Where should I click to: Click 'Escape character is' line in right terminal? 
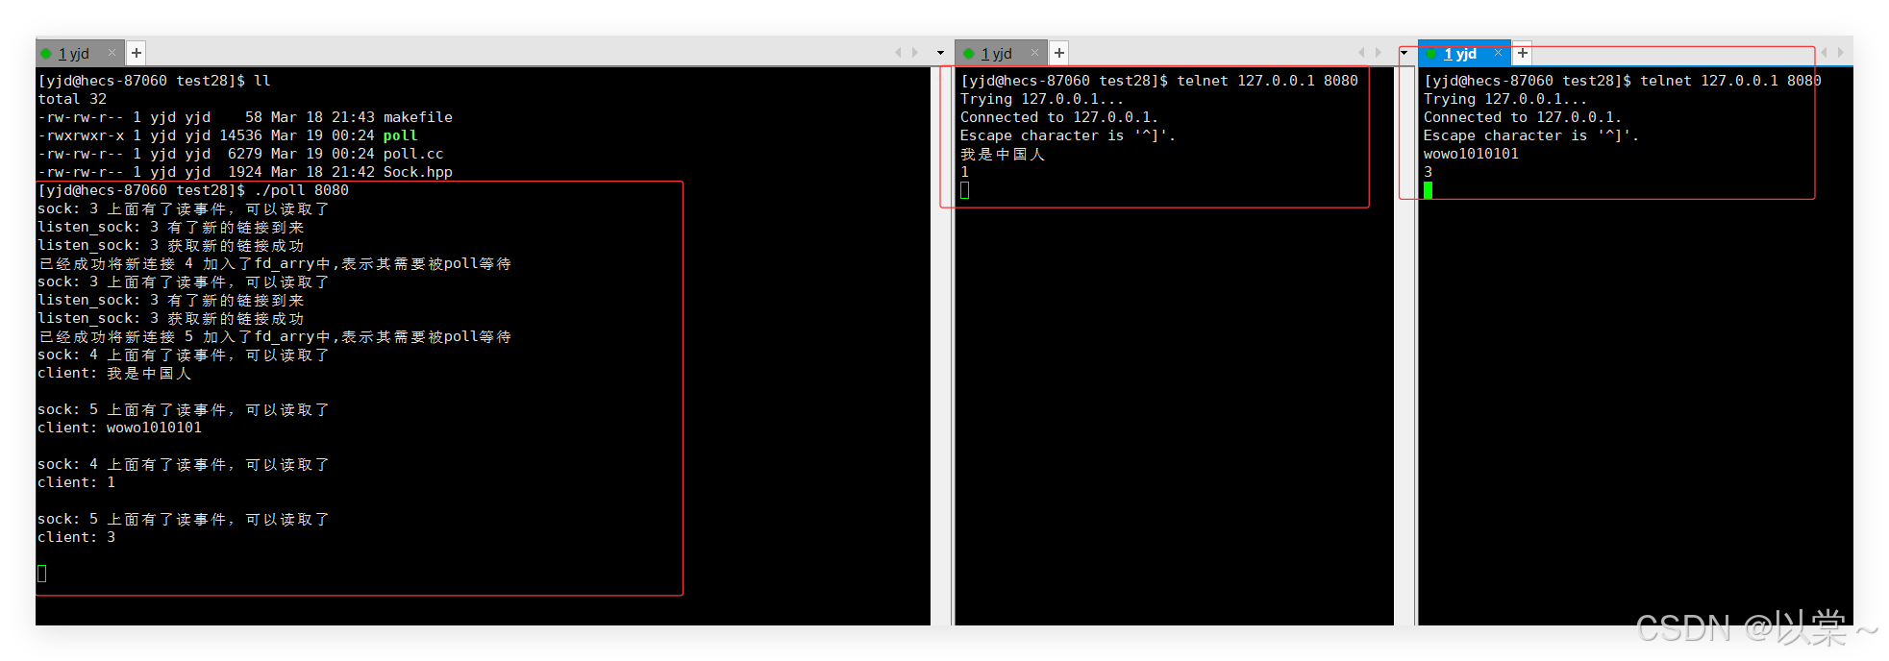coord(1530,135)
